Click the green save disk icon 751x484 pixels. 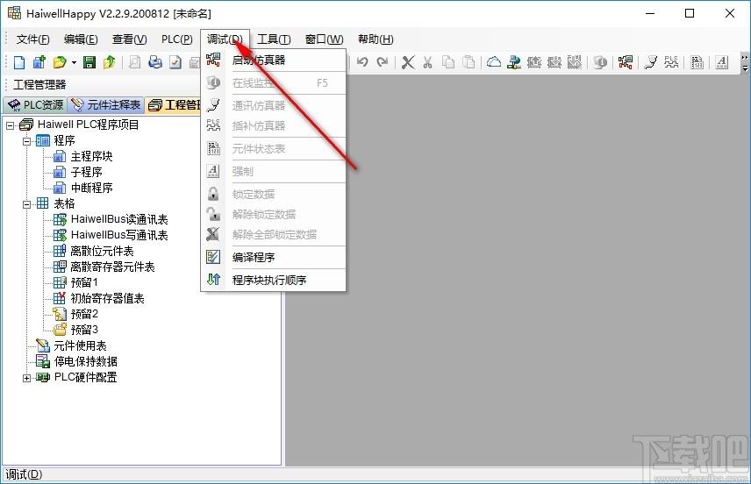[x=89, y=62]
